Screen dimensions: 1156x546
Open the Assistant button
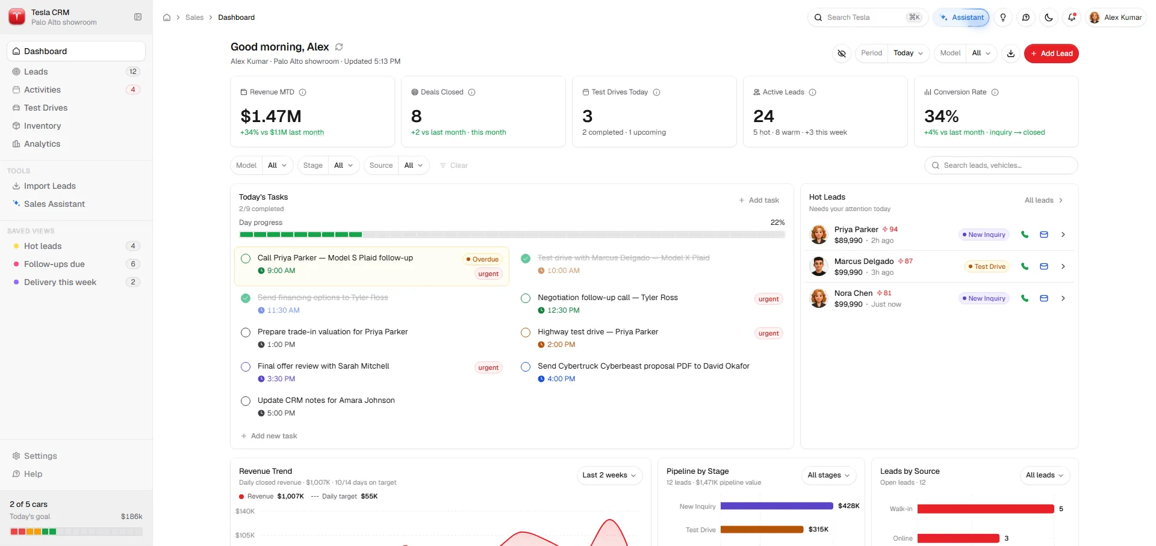[x=962, y=17]
